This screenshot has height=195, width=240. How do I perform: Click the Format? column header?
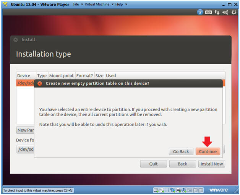pos(84,76)
